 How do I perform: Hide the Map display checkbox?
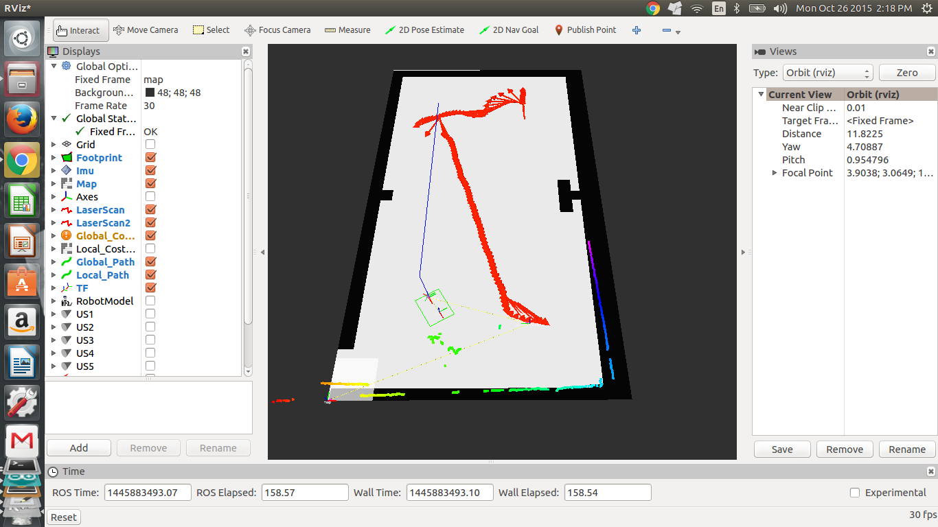click(x=150, y=184)
